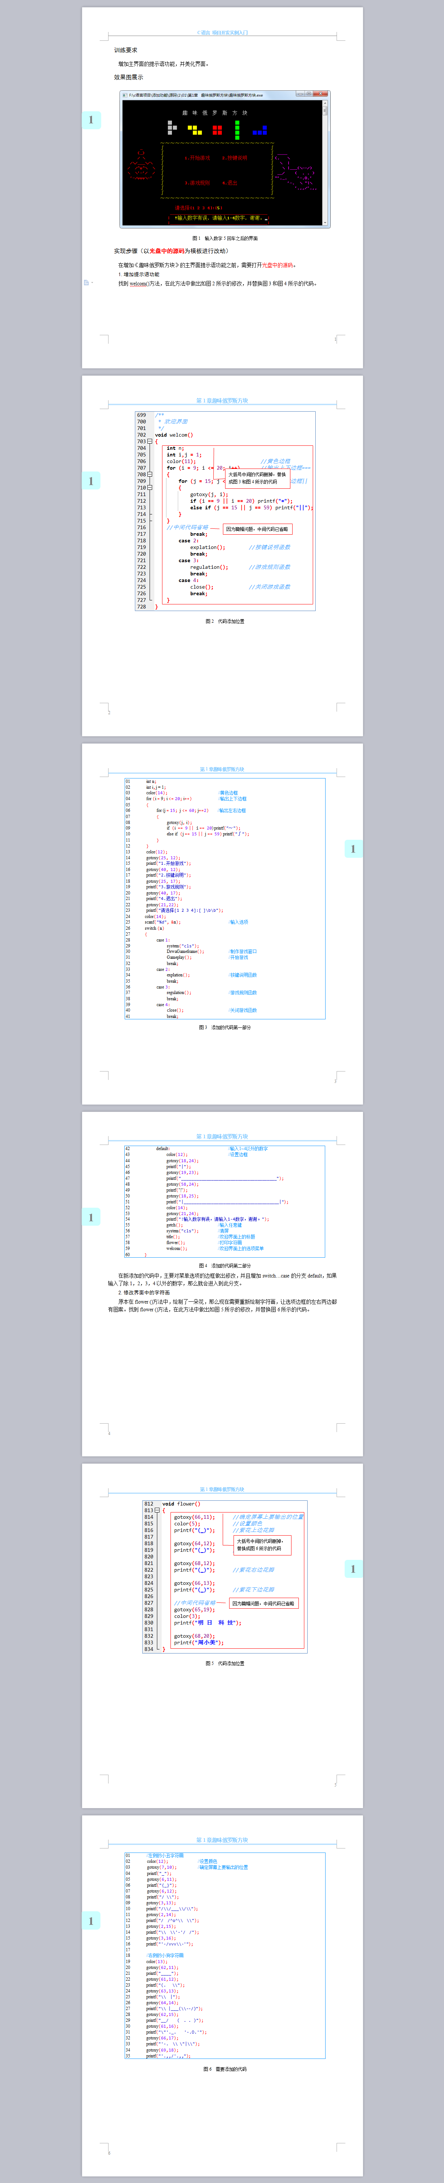Viewport: 444px width, 2183px height.
Task: Click the line '2. 修改界面中的字符画'
Action: pos(144,1292)
